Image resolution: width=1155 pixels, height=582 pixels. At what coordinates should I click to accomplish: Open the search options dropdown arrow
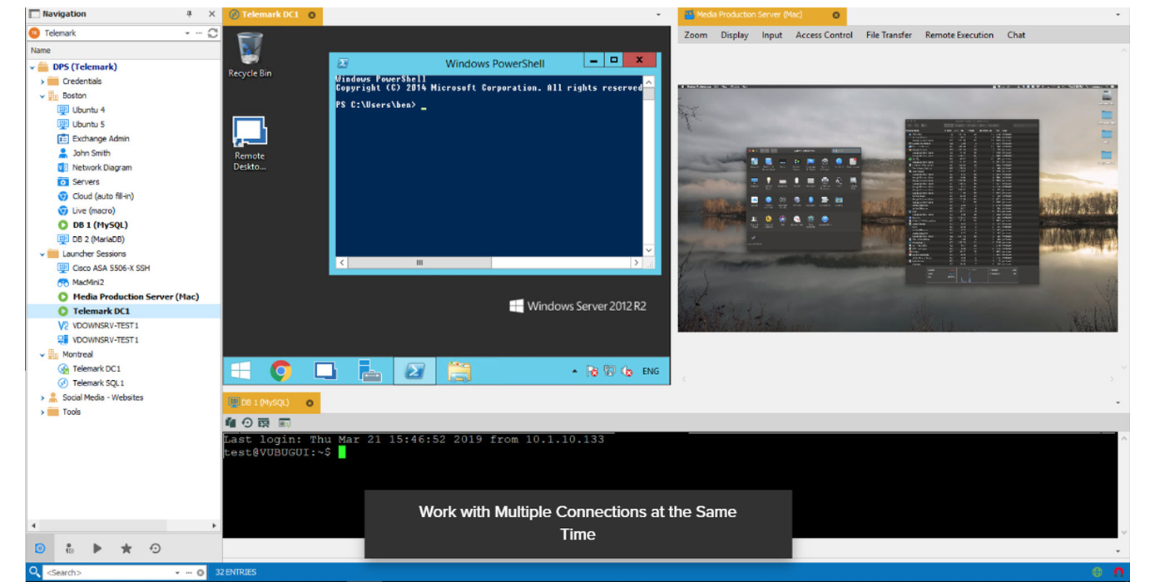177,572
